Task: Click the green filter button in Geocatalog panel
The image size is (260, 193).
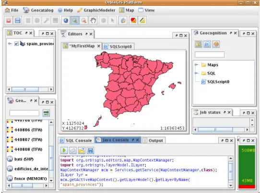Action: click(x=46, y=113)
